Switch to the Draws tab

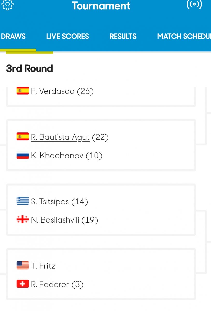13,36
